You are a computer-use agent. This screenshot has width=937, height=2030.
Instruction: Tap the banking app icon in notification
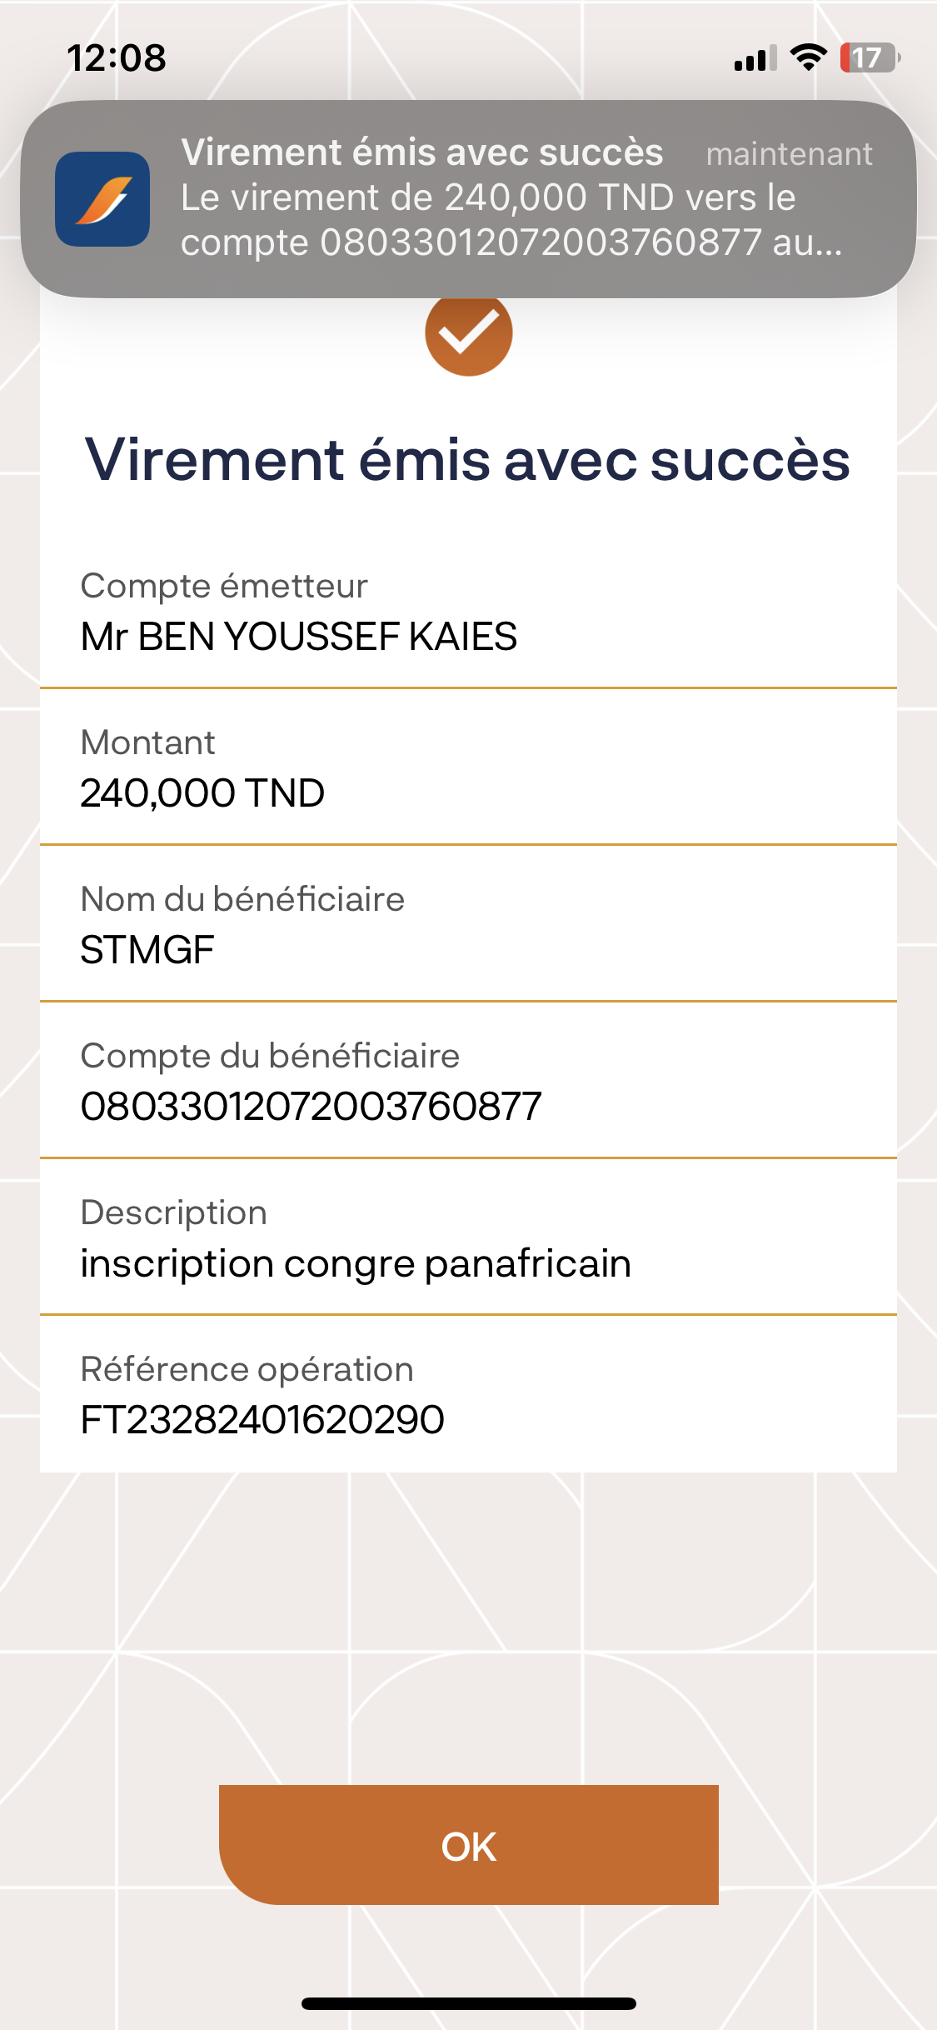coord(102,199)
